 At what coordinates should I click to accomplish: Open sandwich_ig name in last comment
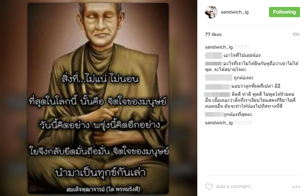[219, 123]
